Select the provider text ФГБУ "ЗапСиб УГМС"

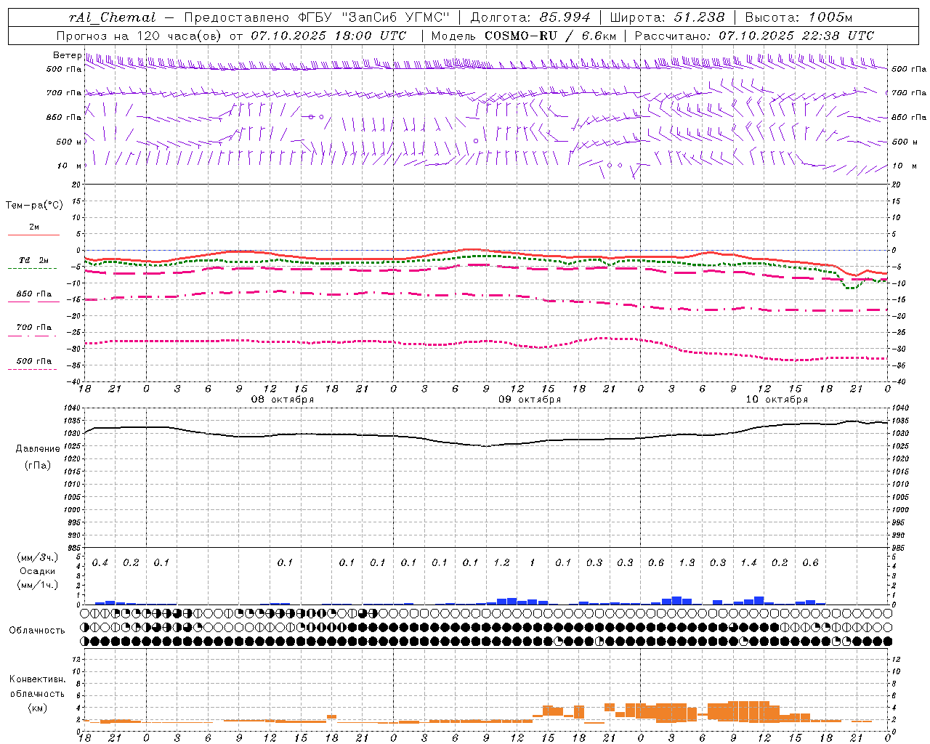(x=373, y=17)
